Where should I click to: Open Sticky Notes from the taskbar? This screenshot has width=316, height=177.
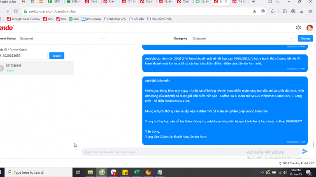point(125,172)
